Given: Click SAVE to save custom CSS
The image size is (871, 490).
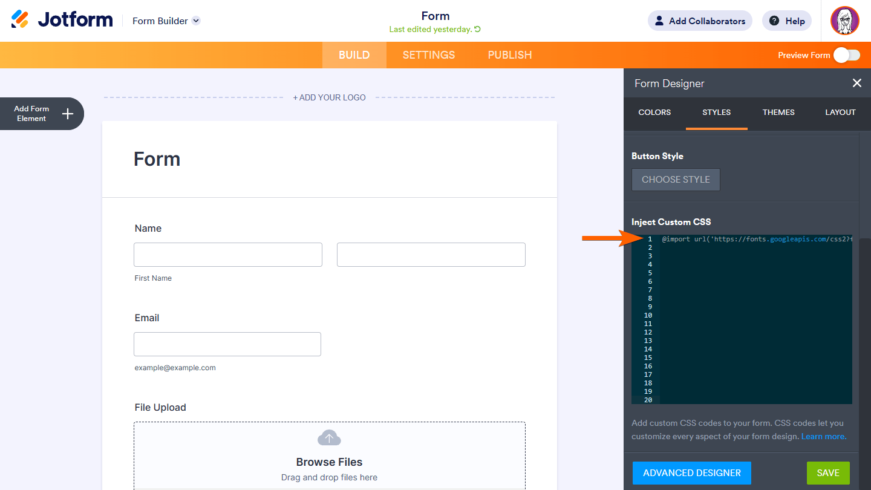Looking at the screenshot, I should [828, 472].
